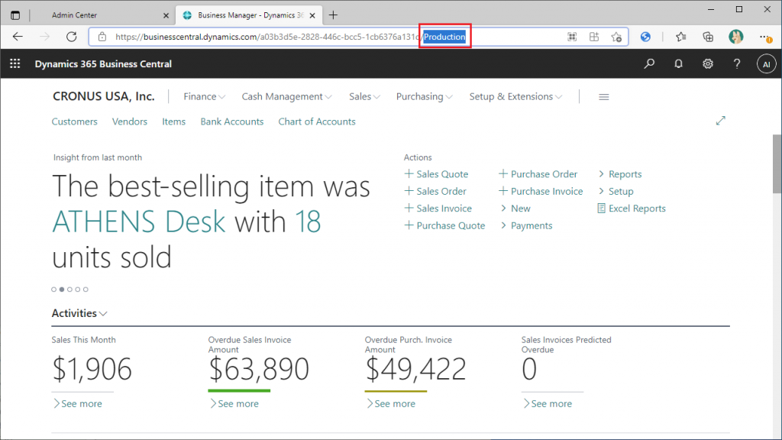Select the fifth insight carousel dot
This screenshot has height=440, width=782.
(86, 290)
